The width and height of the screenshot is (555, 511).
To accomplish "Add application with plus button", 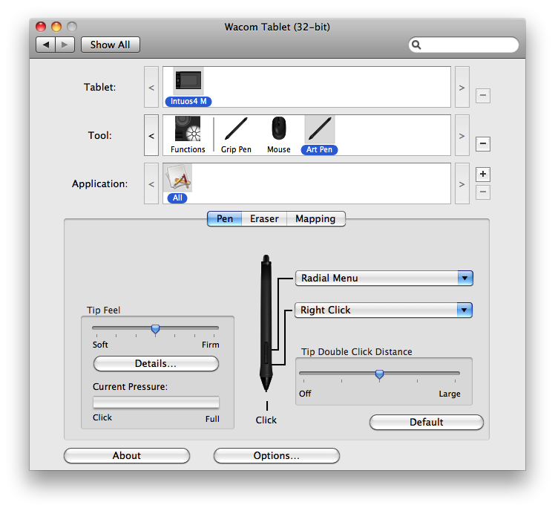I will (483, 174).
